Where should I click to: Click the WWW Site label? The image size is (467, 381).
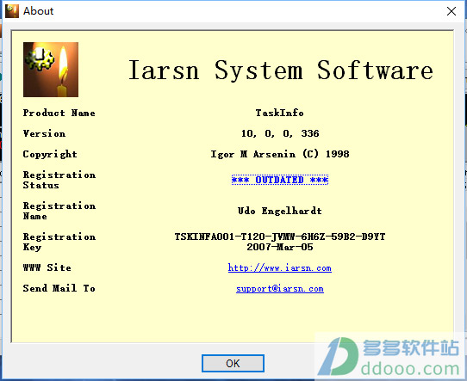click(x=47, y=267)
